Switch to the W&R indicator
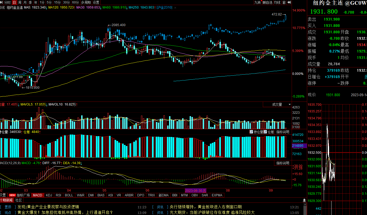Viewport: 367px width, 215px height. tap(80, 195)
